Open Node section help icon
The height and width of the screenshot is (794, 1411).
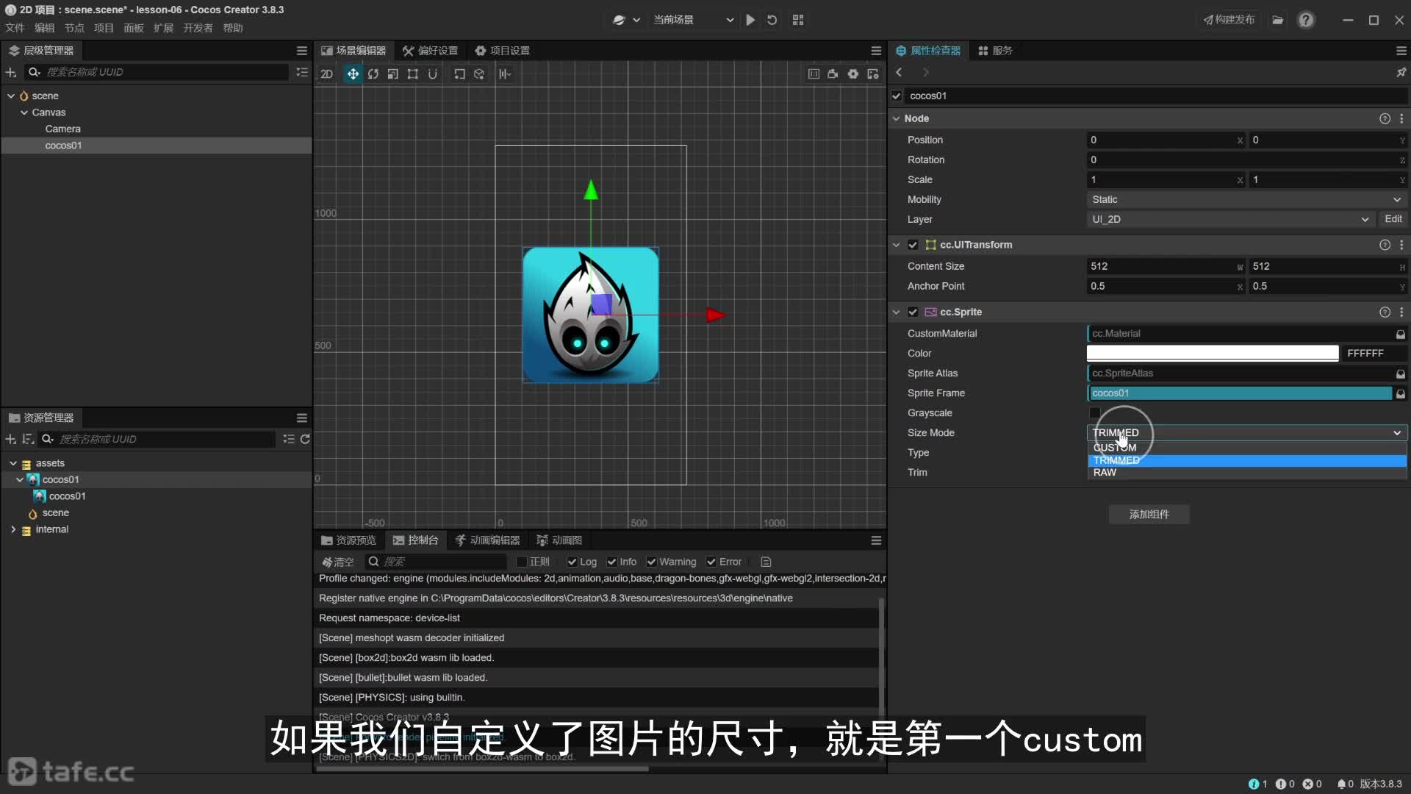click(1385, 118)
